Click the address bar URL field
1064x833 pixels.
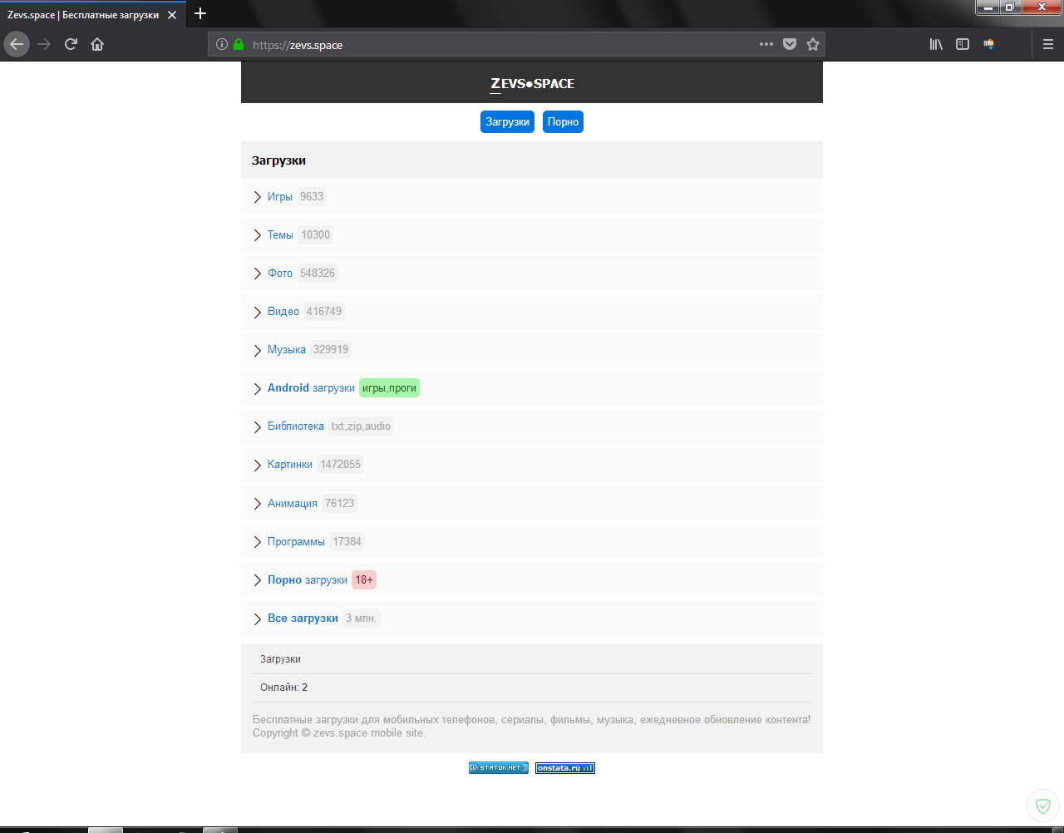pyautogui.click(x=499, y=45)
